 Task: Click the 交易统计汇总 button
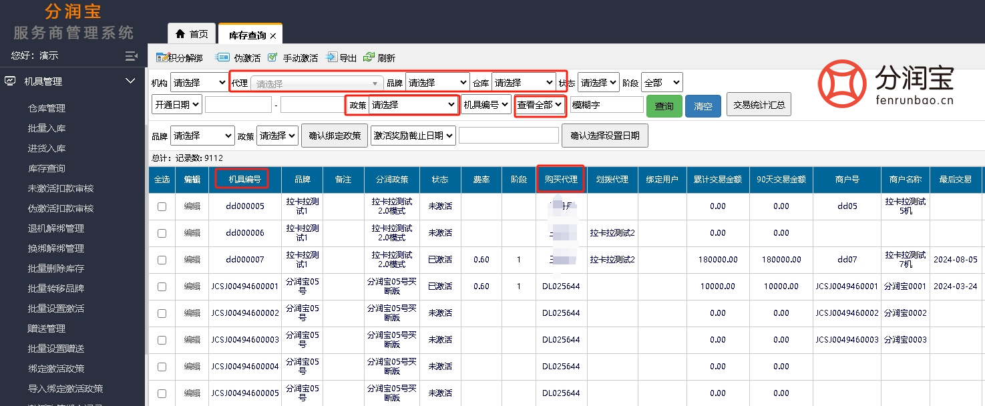[759, 104]
